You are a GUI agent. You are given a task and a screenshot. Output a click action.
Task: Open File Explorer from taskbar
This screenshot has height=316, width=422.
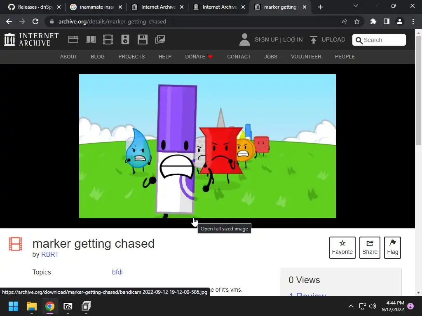tap(31, 306)
